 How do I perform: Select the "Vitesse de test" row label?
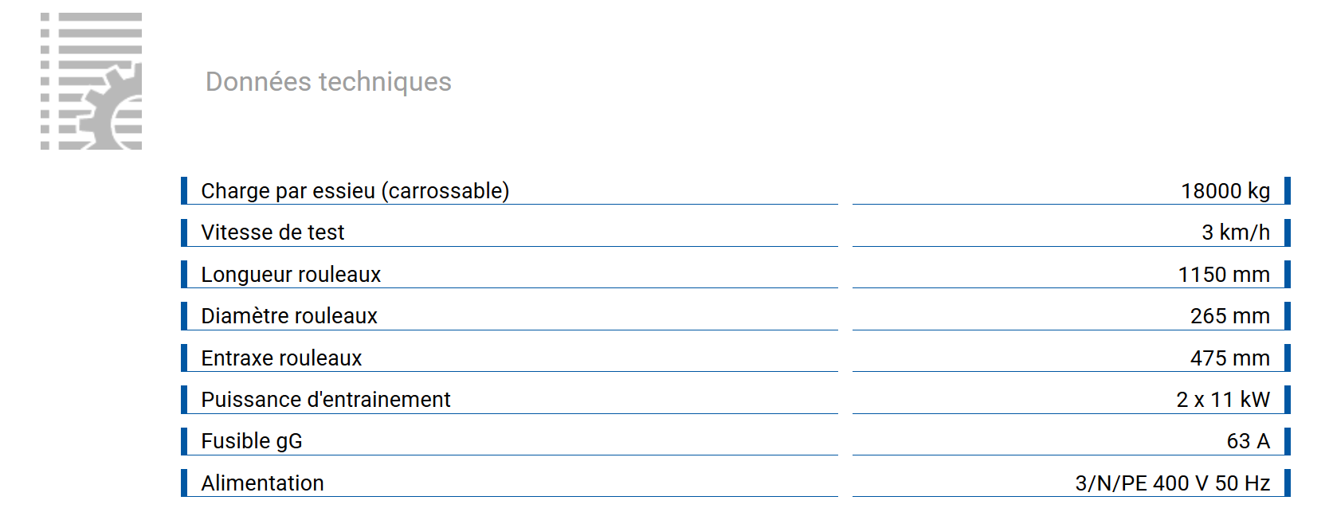272,233
